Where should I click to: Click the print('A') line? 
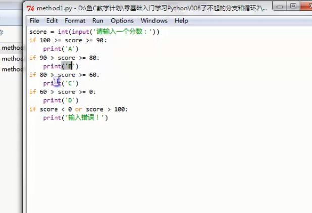tap(61, 49)
